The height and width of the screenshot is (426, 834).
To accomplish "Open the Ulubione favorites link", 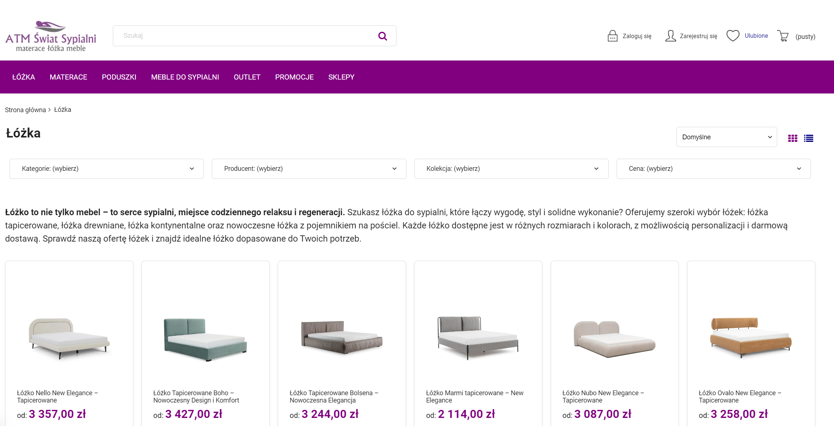I will pos(756,36).
